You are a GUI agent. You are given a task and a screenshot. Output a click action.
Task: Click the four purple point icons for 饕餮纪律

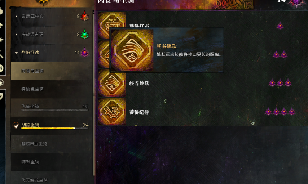click(x=280, y=112)
